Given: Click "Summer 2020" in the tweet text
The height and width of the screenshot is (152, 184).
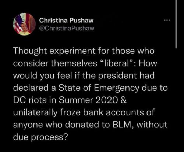Looking at the screenshot, I should click(88, 100).
